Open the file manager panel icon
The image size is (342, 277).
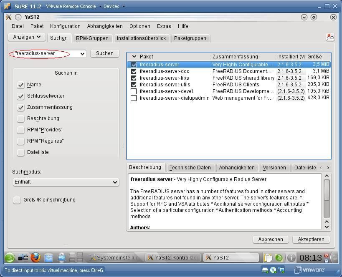(48, 258)
